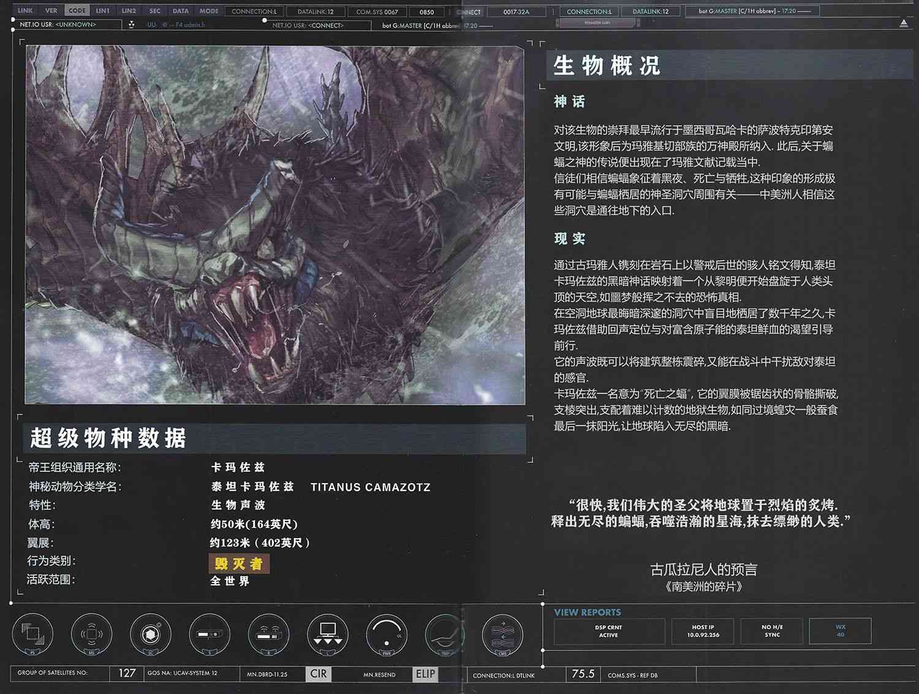Switch to the CODE tab
This screenshot has height=694, width=919.
pyautogui.click(x=77, y=10)
